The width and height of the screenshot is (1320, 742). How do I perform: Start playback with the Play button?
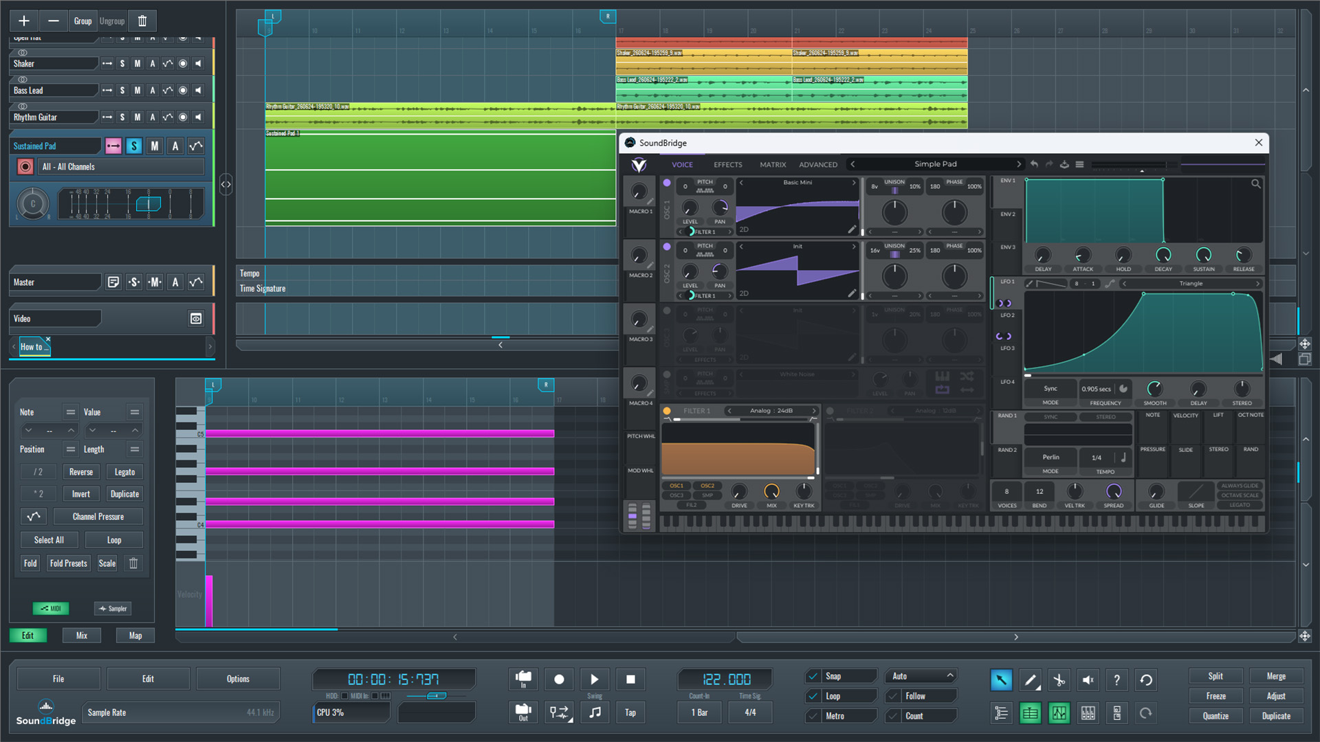595,679
